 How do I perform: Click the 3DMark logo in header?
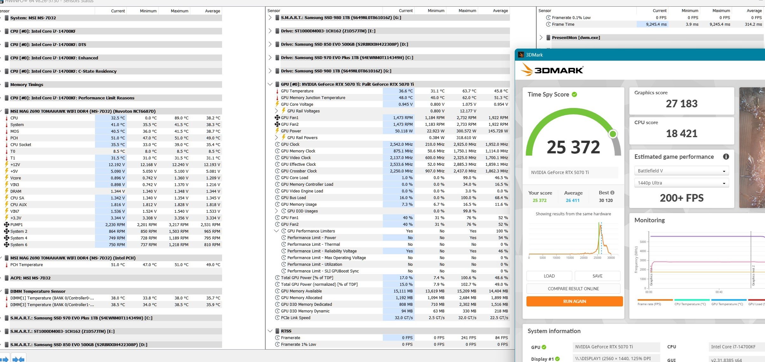[x=552, y=70]
